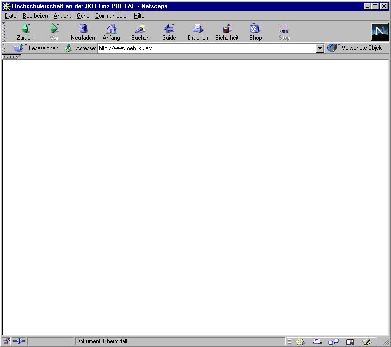This screenshot has height=347, width=391.
Task: Open the Address Book from component bar
Action: [350, 341]
